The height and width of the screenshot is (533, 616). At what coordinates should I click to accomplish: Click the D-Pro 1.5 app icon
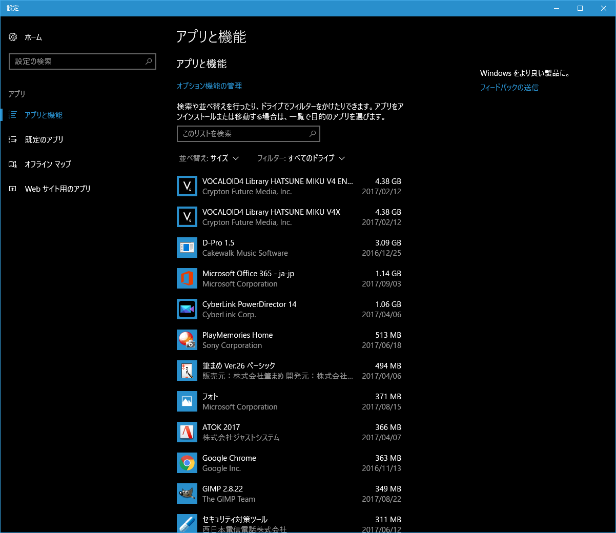[187, 248]
